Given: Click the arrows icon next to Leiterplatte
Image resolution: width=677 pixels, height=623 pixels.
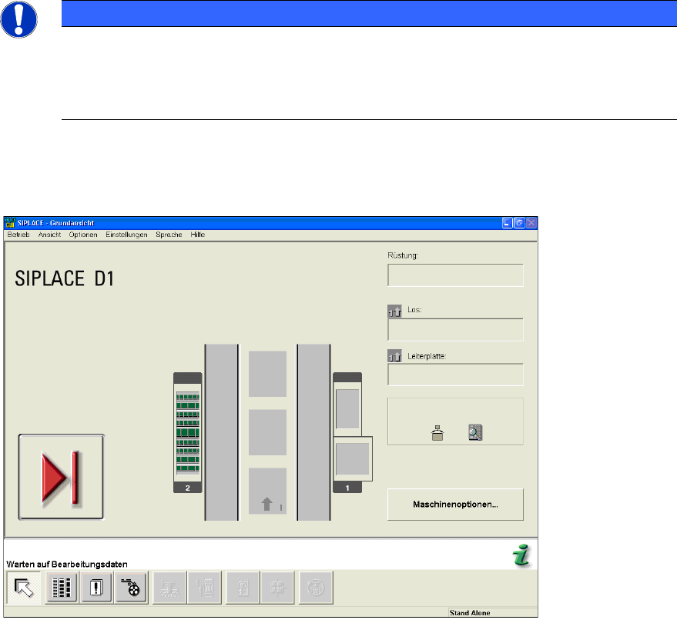Looking at the screenshot, I should [x=394, y=355].
